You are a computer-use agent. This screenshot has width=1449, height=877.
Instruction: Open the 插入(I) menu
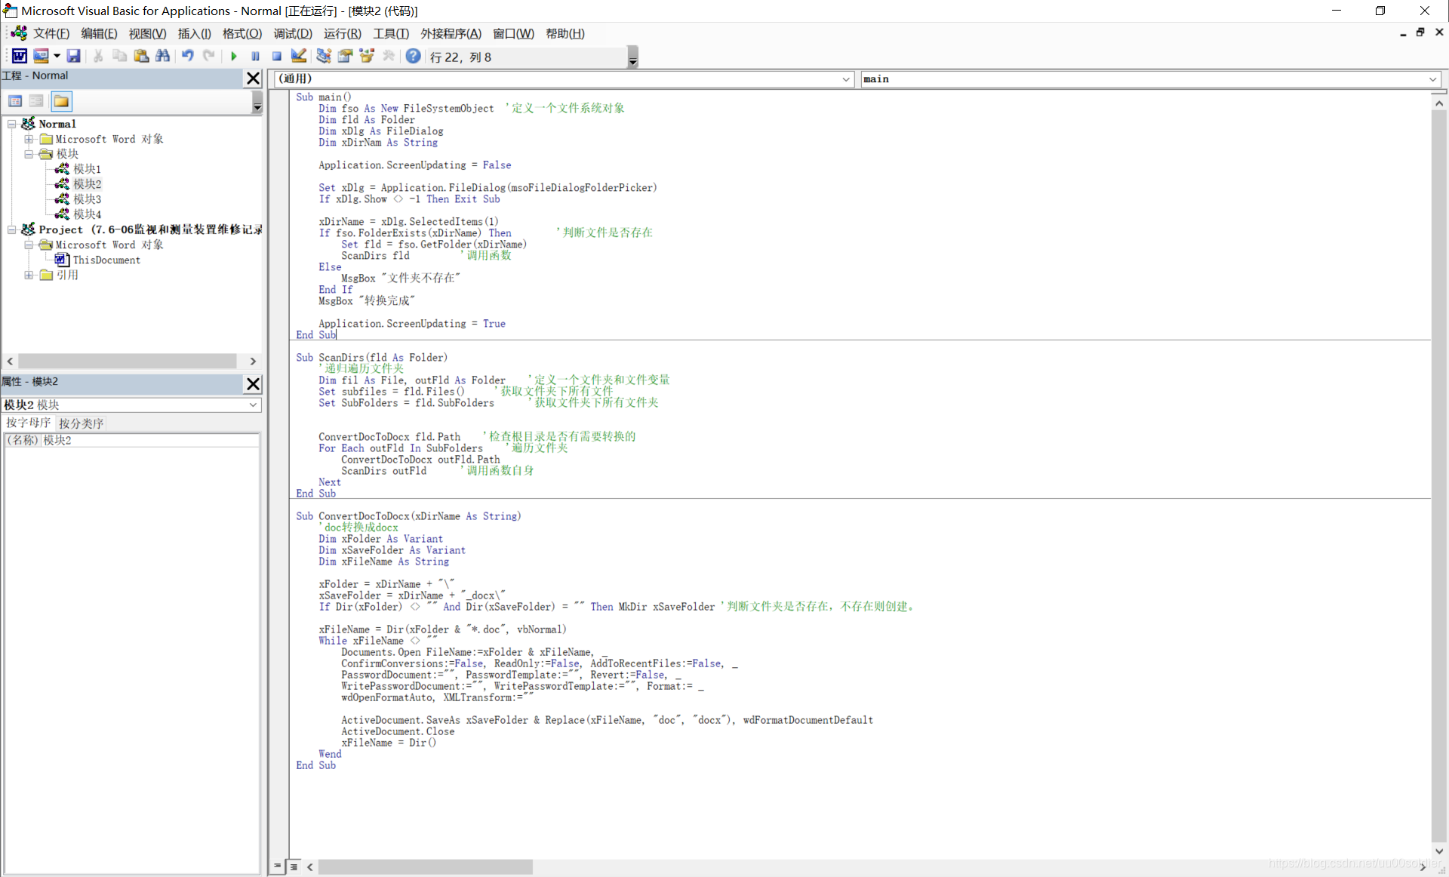click(194, 34)
